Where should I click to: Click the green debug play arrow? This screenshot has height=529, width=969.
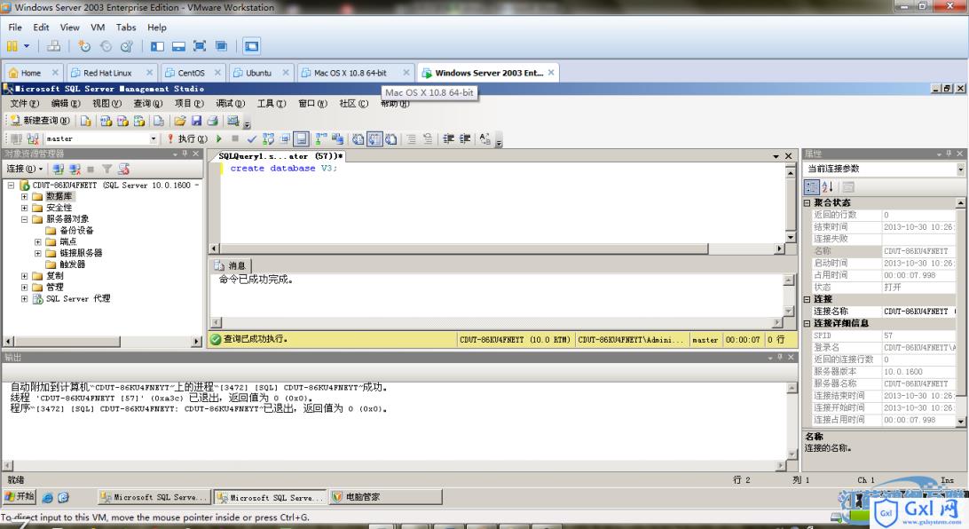pyautogui.click(x=219, y=139)
